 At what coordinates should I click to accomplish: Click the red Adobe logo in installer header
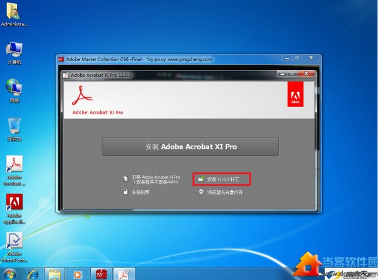pyautogui.click(x=295, y=94)
